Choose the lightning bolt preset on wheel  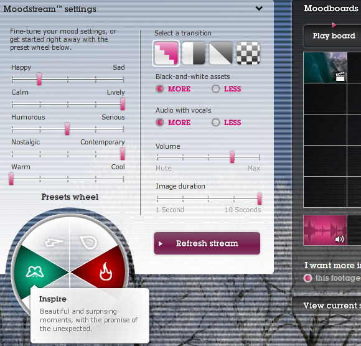point(54,241)
